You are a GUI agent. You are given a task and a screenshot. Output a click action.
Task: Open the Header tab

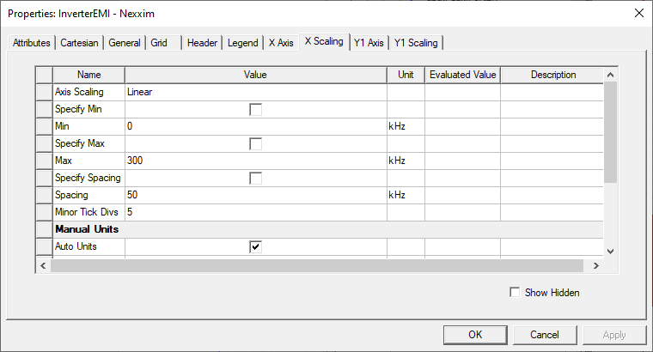pyautogui.click(x=202, y=43)
